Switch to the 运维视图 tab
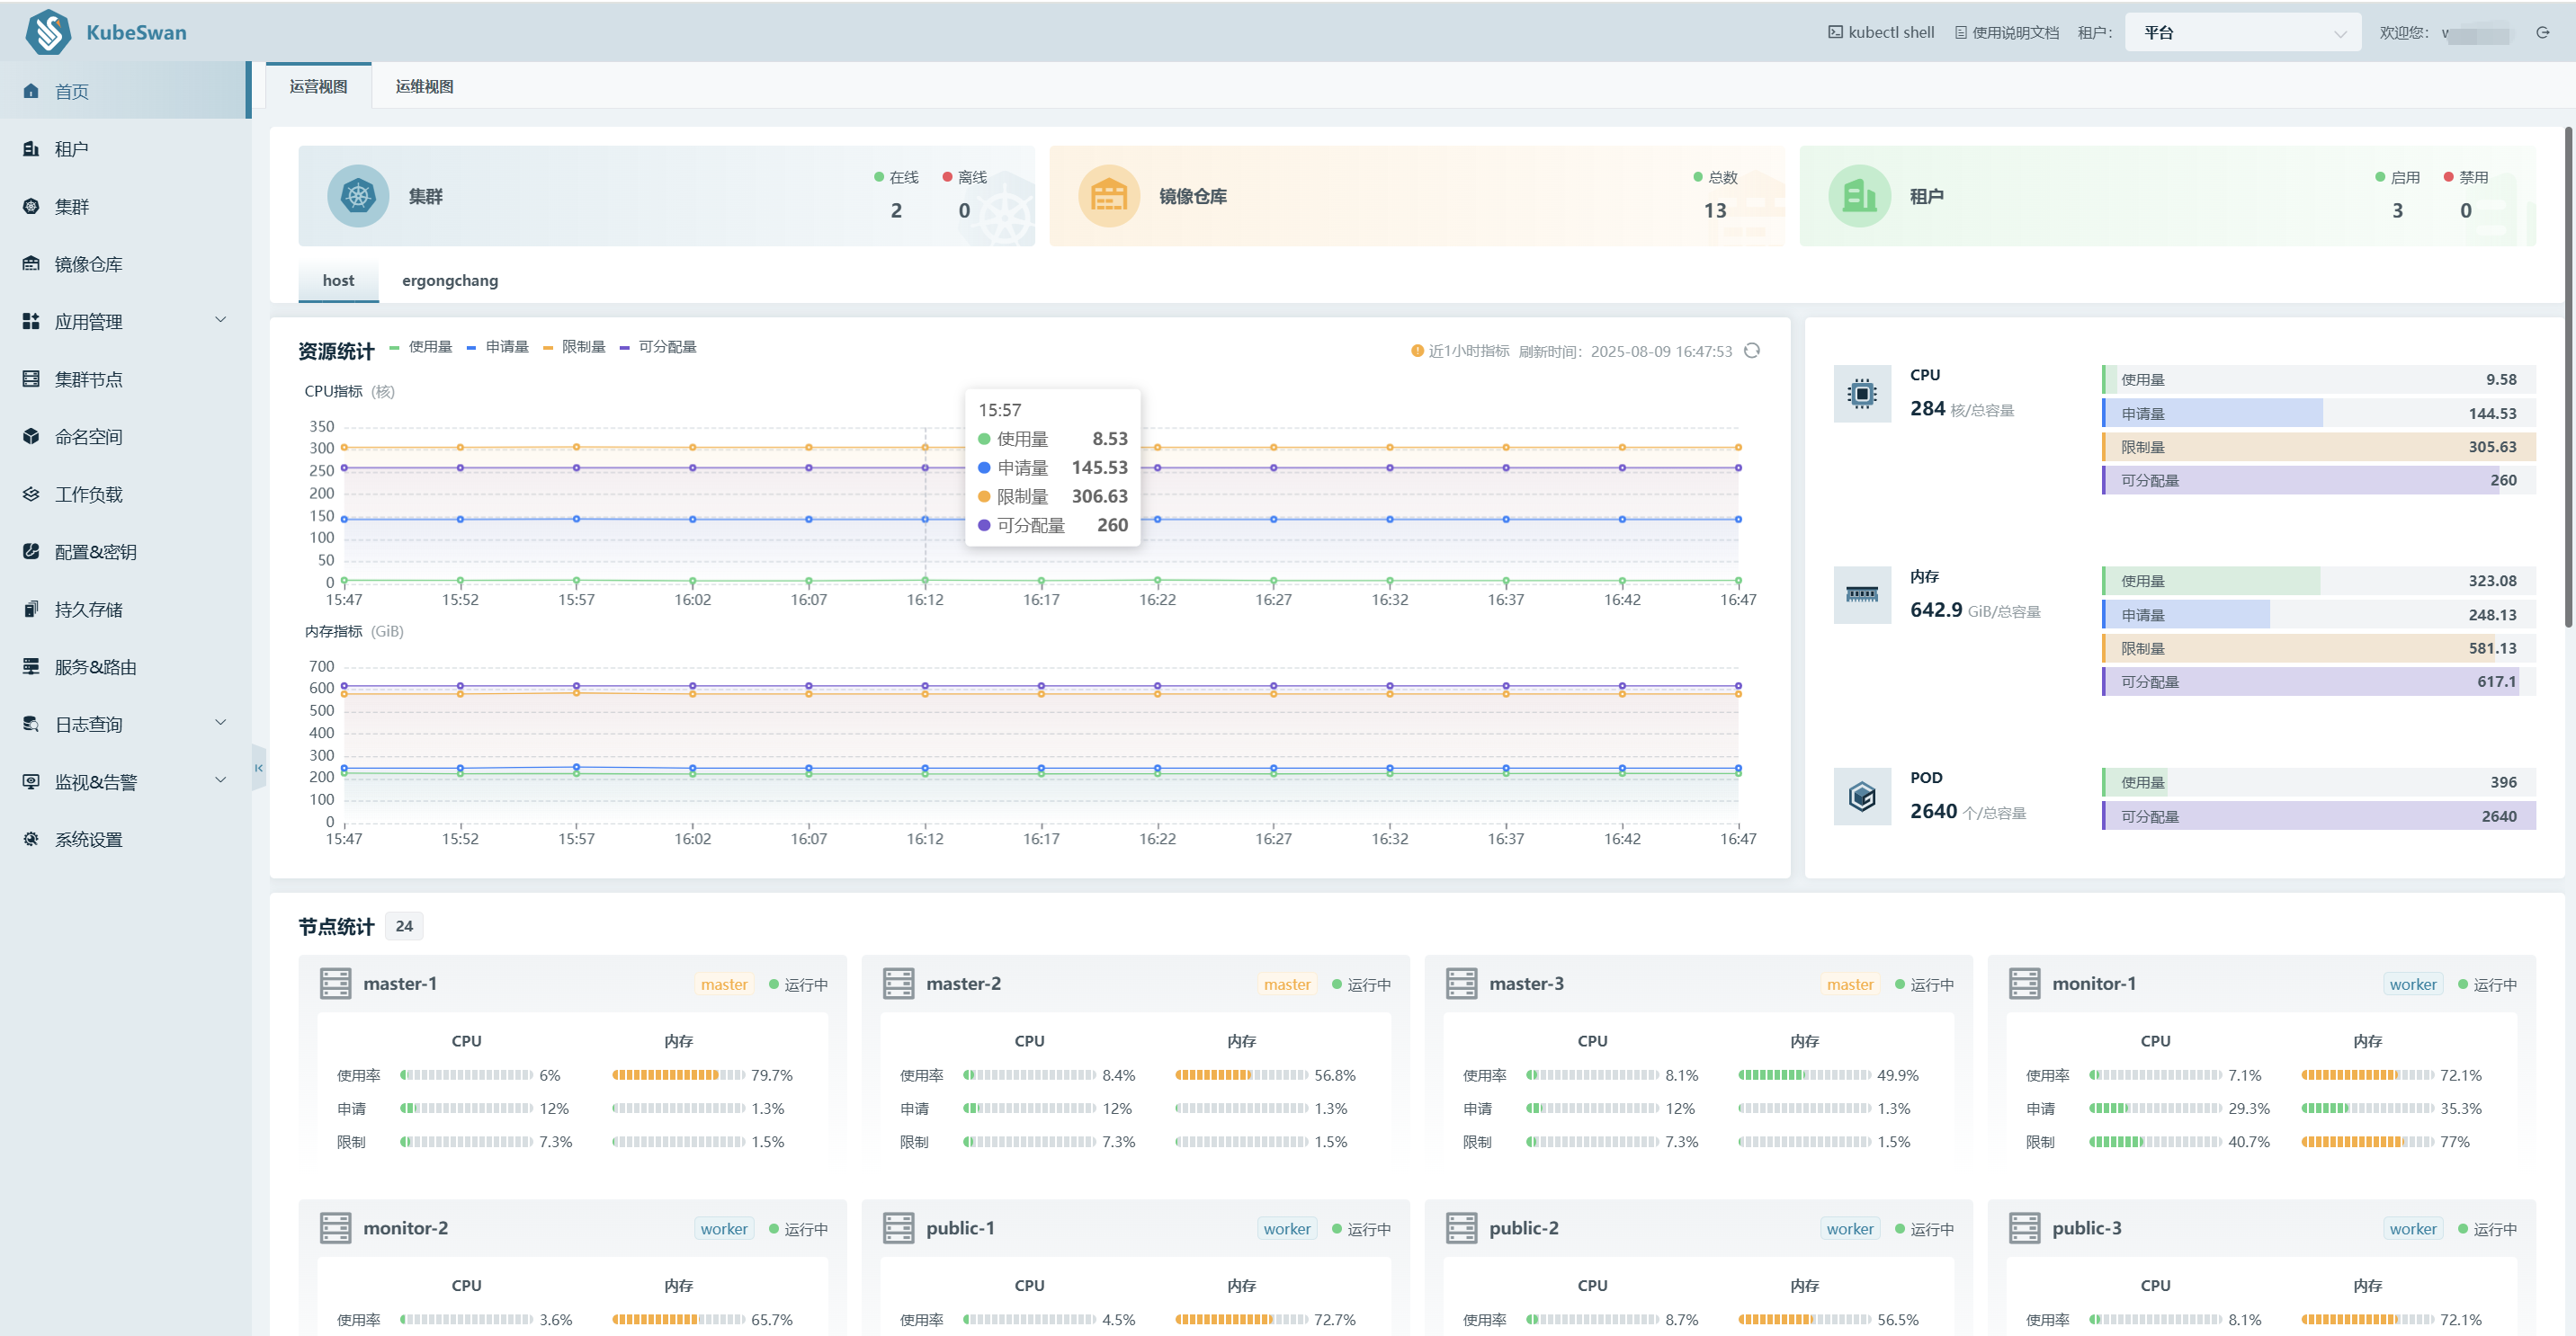 tap(425, 87)
